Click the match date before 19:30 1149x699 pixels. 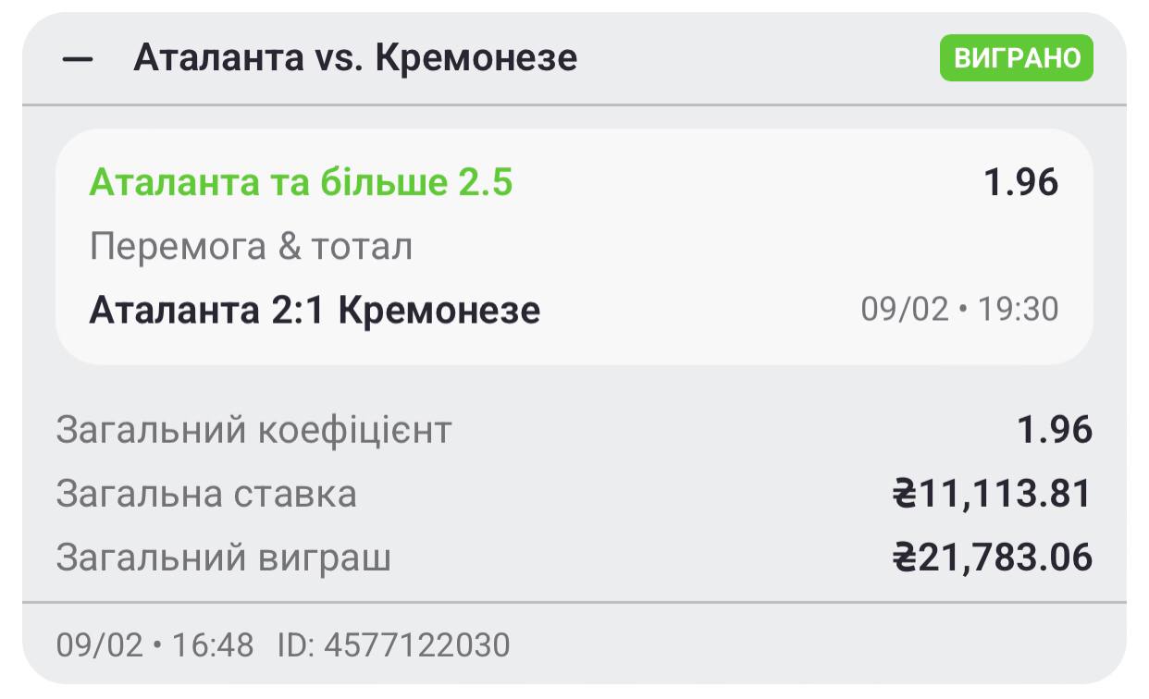click(x=905, y=309)
